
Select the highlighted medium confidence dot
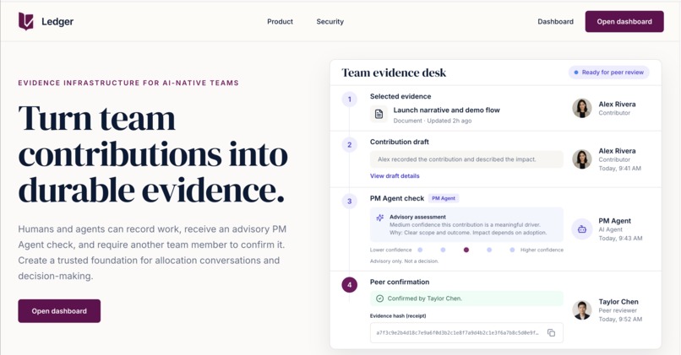466,250
